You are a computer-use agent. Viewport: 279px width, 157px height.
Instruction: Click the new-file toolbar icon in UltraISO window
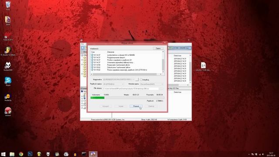tap(82, 48)
